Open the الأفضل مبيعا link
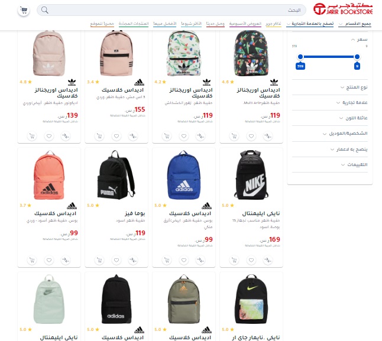Image resolution: width=382 pixels, height=341 pixels. click(x=165, y=24)
